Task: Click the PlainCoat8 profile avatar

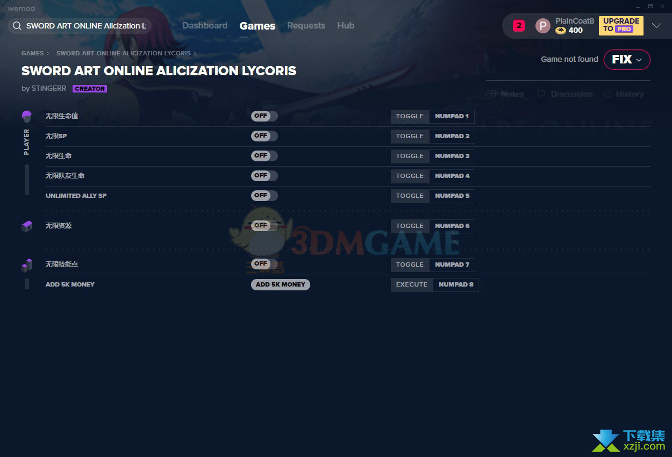Action: pyautogui.click(x=543, y=26)
